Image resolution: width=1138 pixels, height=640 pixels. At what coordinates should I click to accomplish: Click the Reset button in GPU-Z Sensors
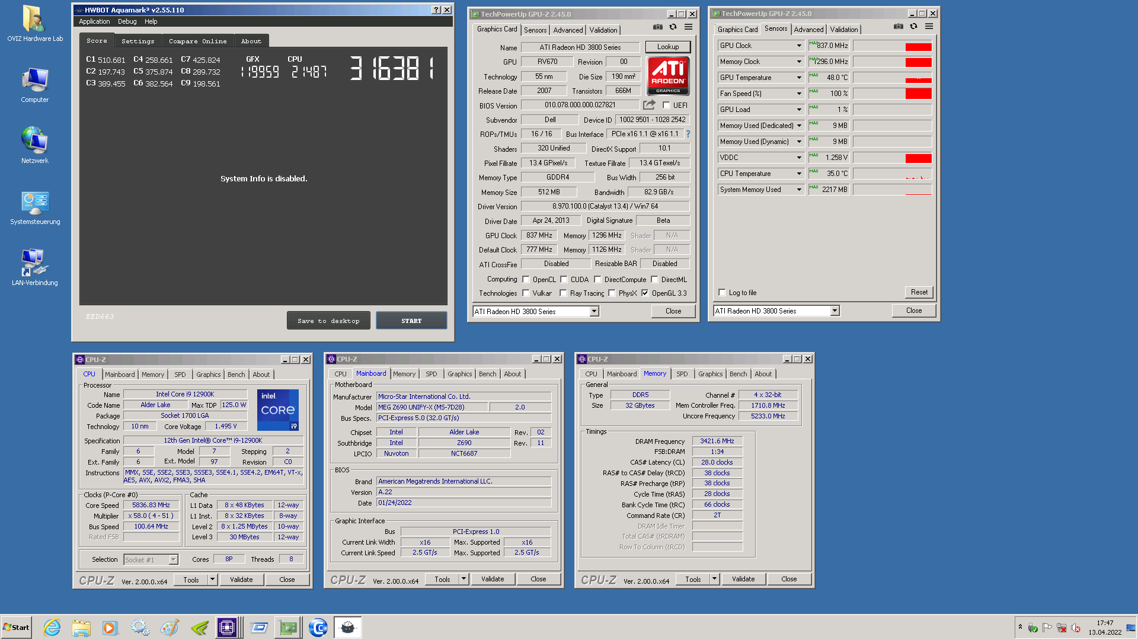point(919,292)
